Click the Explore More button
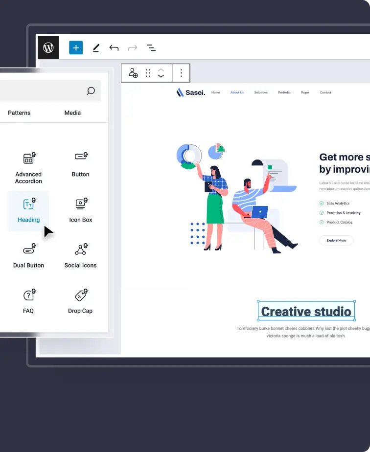The height and width of the screenshot is (452, 370). click(336, 241)
